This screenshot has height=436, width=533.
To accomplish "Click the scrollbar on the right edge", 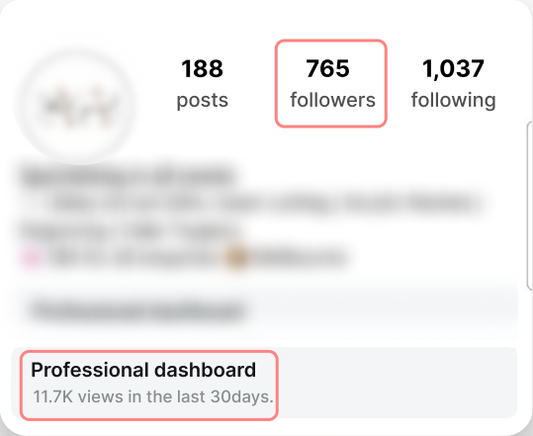I will click(x=530, y=207).
